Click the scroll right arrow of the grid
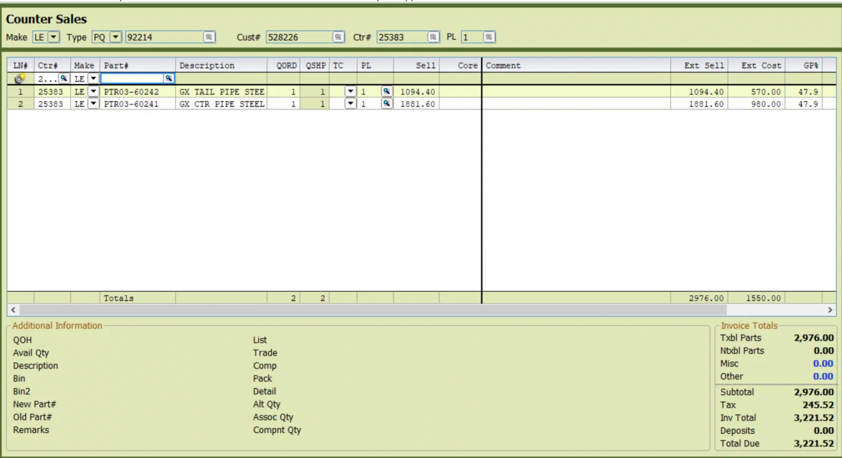The image size is (842, 458). [x=830, y=310]
